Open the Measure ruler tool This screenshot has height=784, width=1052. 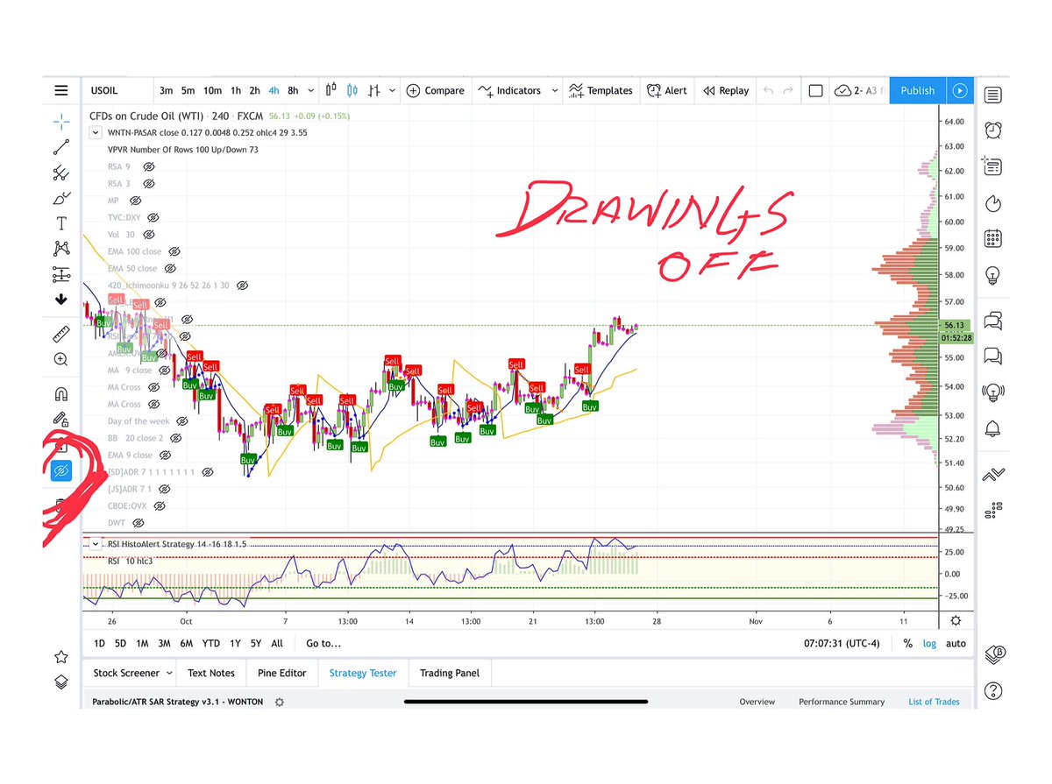60,334
